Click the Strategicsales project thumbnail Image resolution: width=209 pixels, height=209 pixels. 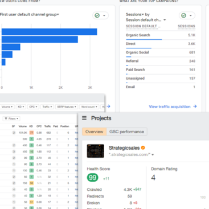96,151
